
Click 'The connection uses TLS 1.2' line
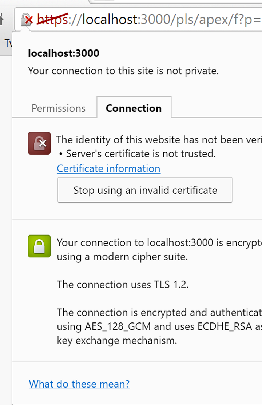pyautogui.click(x=123, y=284)
